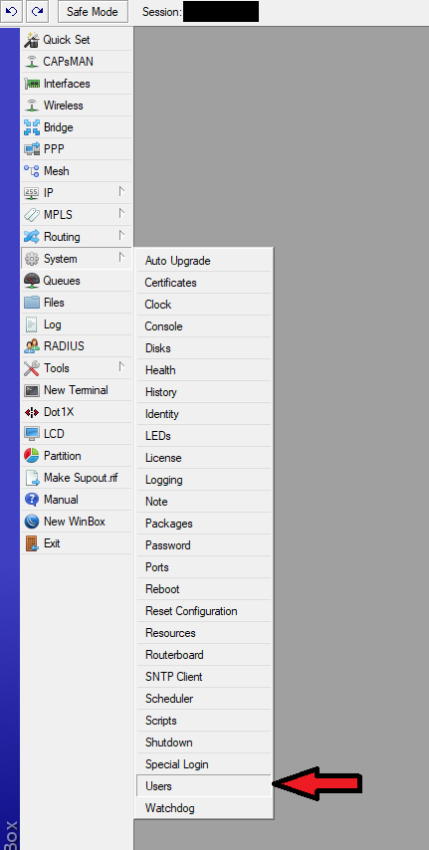Image resolution: width=429 pixels, height=850 pixels.
Task: Click the Redo arrow icon
Action: tap(37, 11)
